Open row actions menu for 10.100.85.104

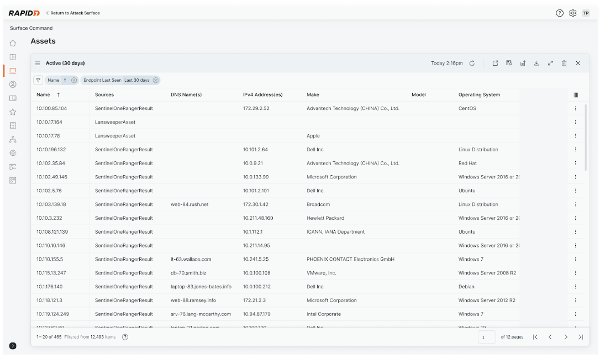[575, 109]
